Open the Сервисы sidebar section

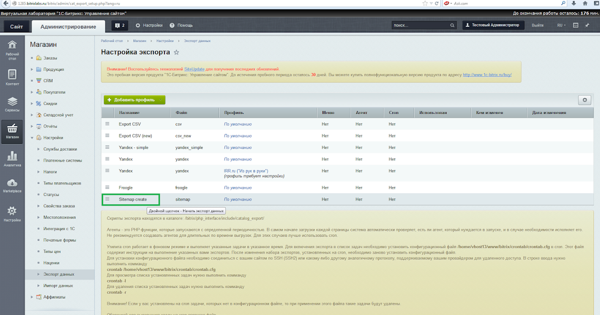(12, 104)
